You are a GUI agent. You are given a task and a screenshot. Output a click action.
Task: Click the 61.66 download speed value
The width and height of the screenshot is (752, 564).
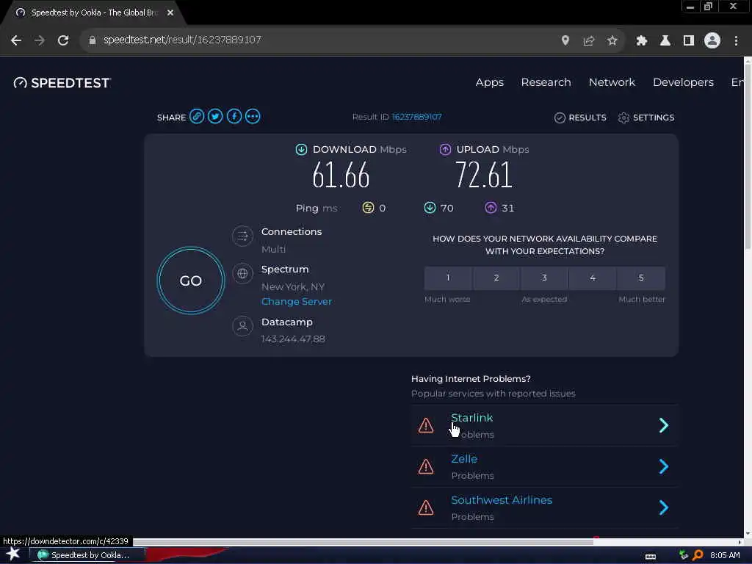(x=341, y=176)
